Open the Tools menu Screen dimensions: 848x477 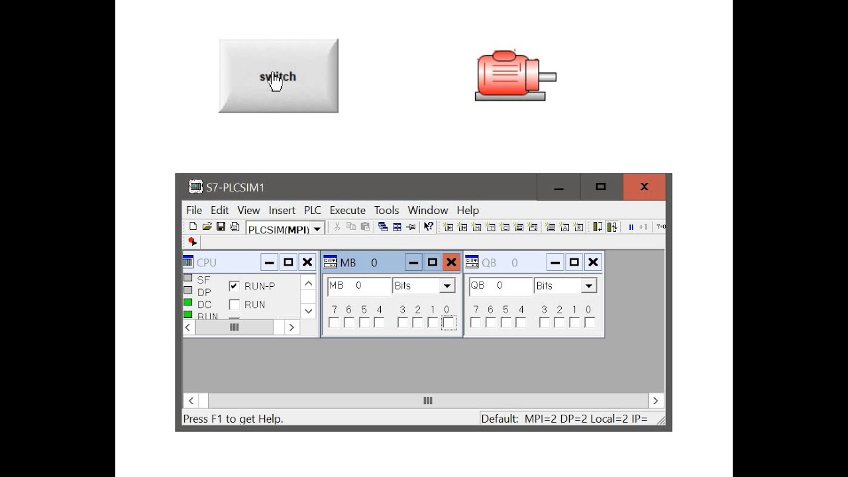pos(386,210)
